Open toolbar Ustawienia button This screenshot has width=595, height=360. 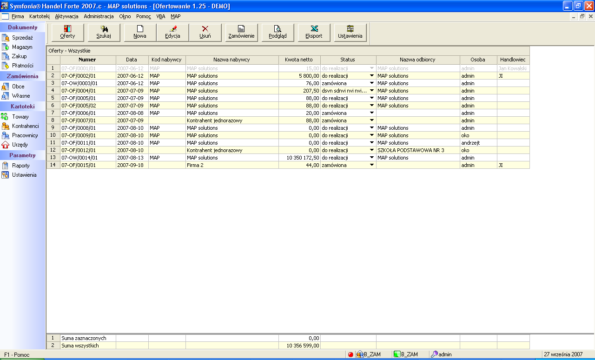pos(350,33)
